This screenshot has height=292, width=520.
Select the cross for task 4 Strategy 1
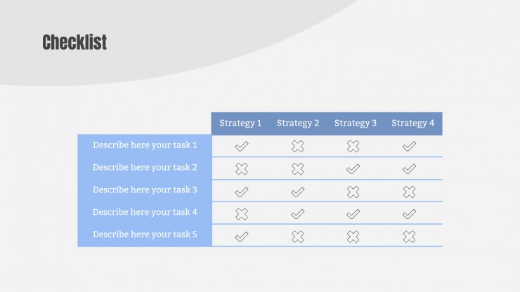[x=242, y=214]
